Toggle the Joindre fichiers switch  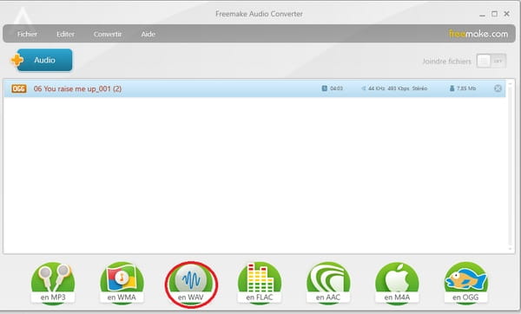[491, 61]
